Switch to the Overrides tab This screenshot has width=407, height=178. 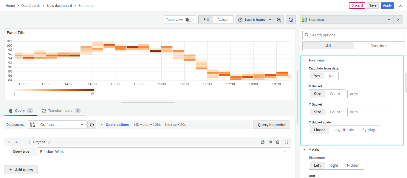click(379, 46)
